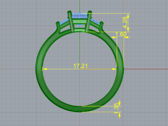Screen dimensions: 168x126
Task: Select the 1.35 shank thickness dimension text
Action: point(116,109)
